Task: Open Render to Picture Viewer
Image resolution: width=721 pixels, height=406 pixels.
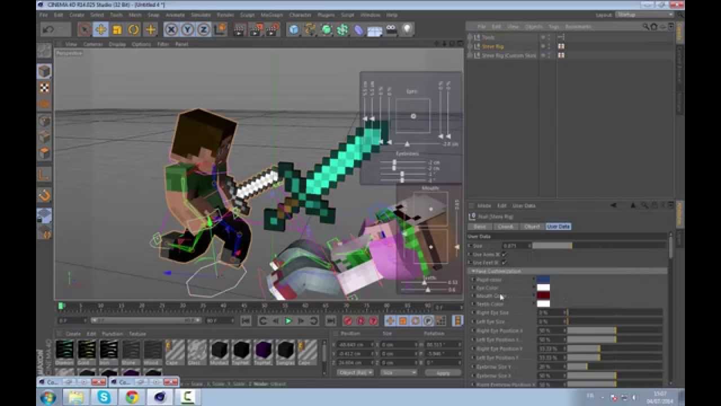Action: click(x=256, y=29)
